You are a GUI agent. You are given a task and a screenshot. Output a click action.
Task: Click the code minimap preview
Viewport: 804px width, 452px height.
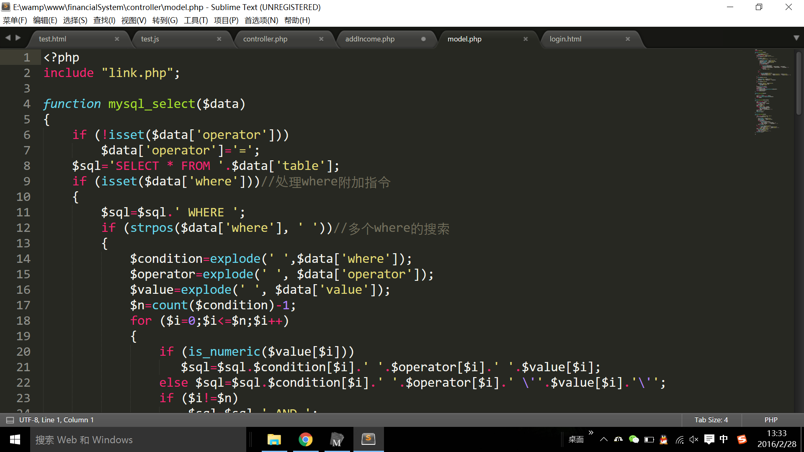click(772, 92)
